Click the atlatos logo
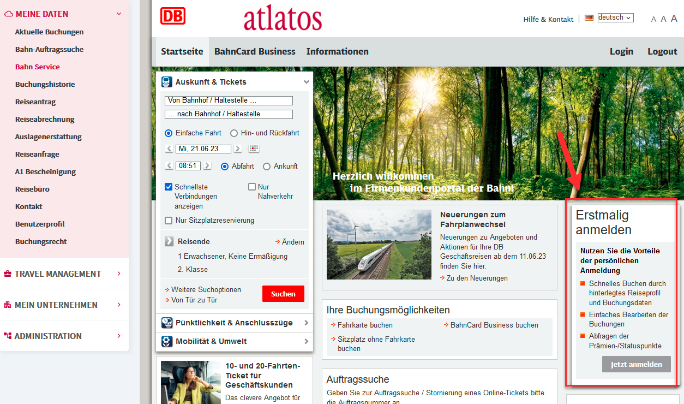Image resolution: width=684 pixels, height=404 pixels. [283, 19]
